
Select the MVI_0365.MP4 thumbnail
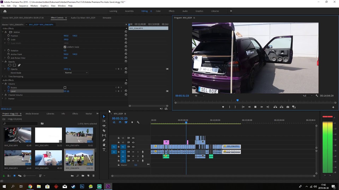pyautogui.click(x=48, y=158)
